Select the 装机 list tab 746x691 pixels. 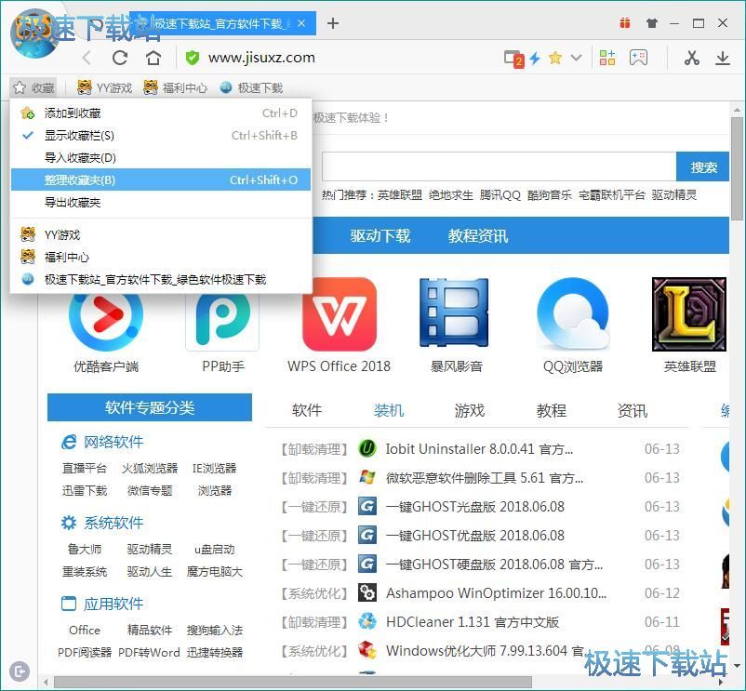pos(388,410)
